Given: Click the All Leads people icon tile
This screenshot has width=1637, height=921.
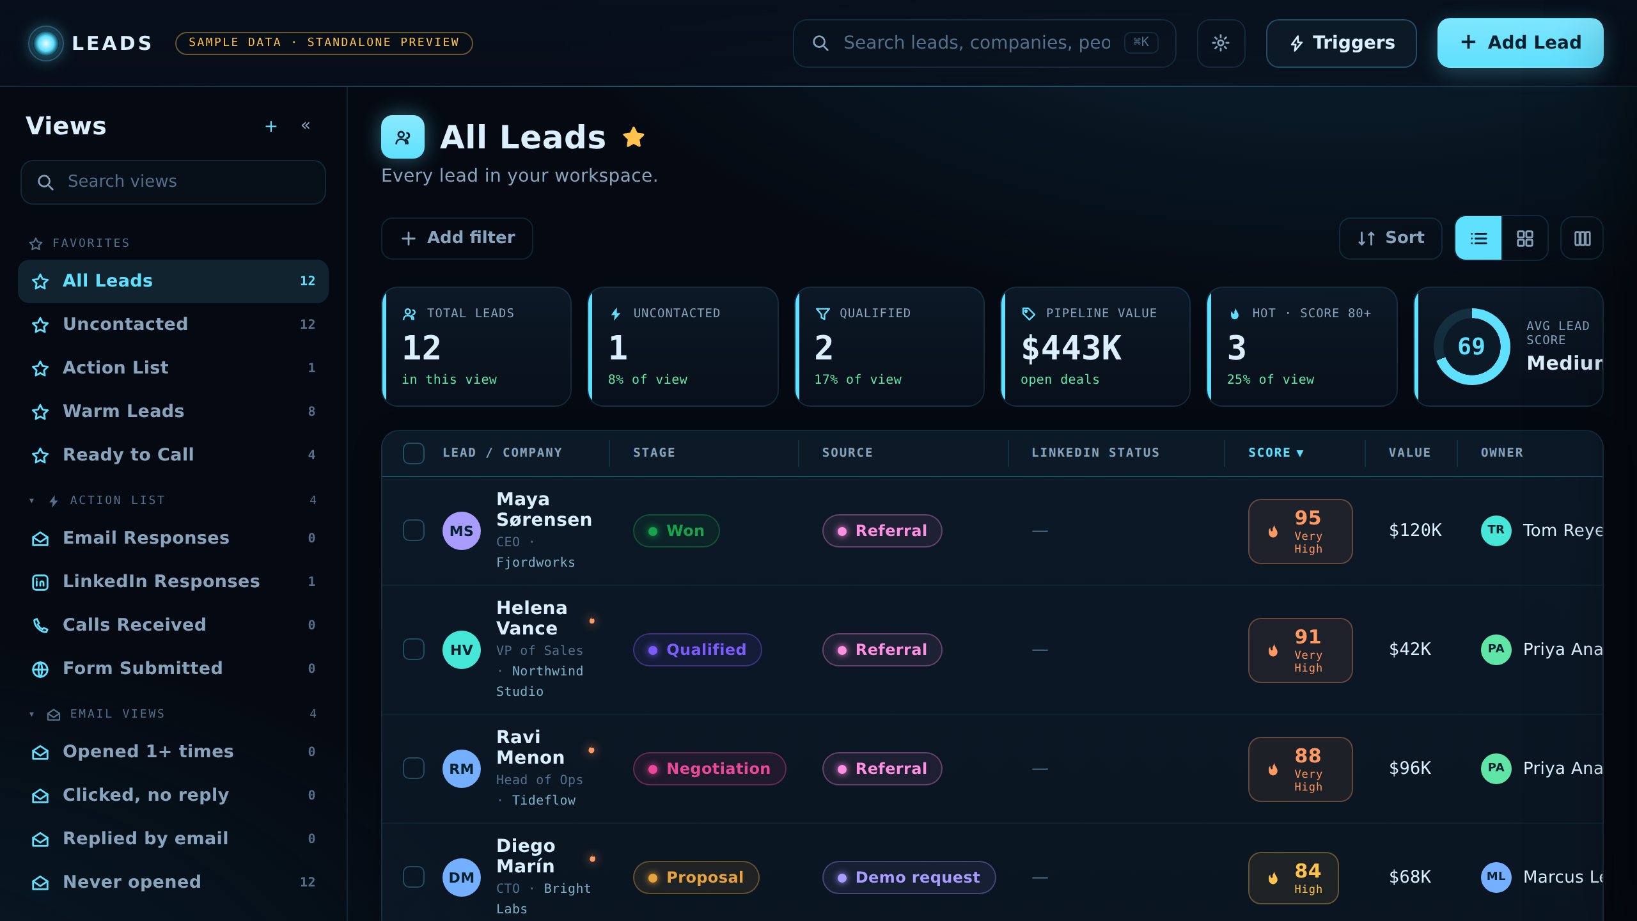Looking at the screenshot, I should coord(403,137).
